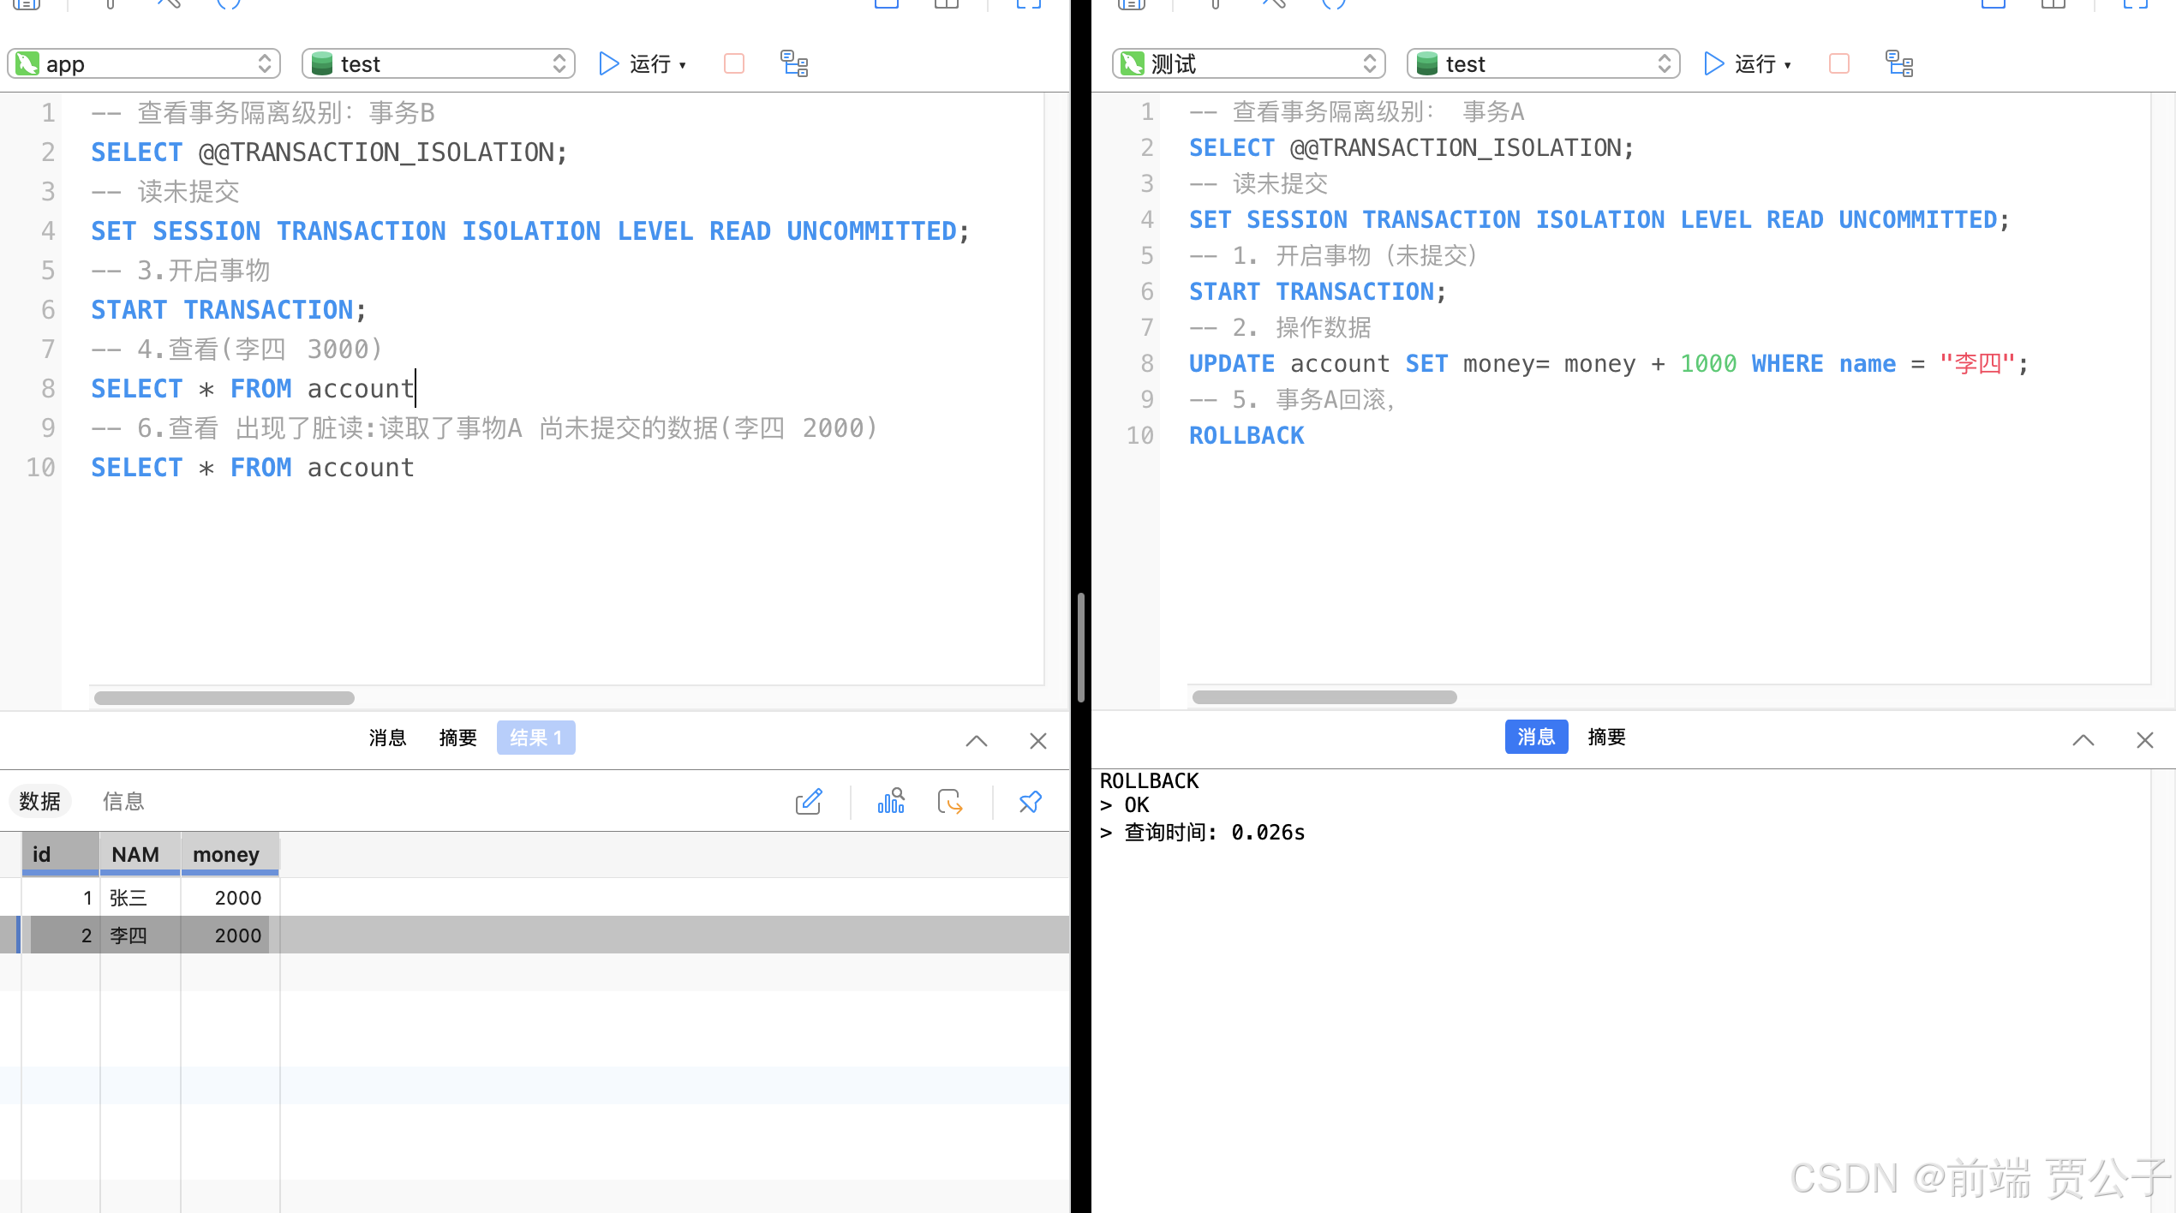Collapse the left results panel with chevron
2176x1213 pixels.
pyautogui.click(x=977, y=741)
